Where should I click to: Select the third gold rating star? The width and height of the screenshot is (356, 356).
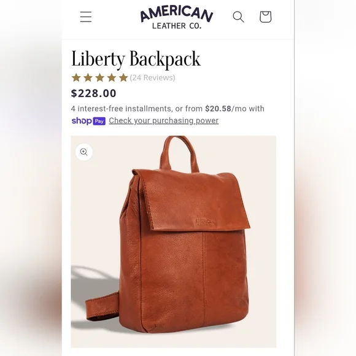pyautogui.click(x=99, y=78)
